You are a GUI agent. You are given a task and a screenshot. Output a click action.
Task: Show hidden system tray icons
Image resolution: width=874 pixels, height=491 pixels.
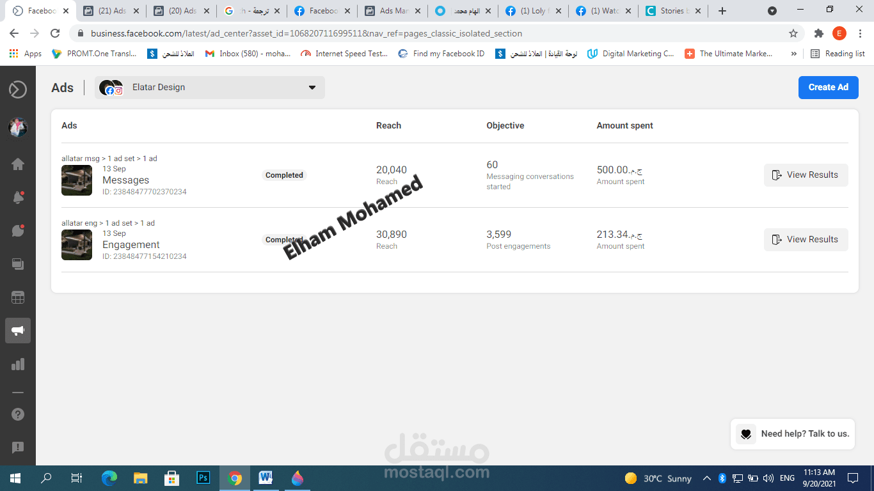(x=707, y=478)
